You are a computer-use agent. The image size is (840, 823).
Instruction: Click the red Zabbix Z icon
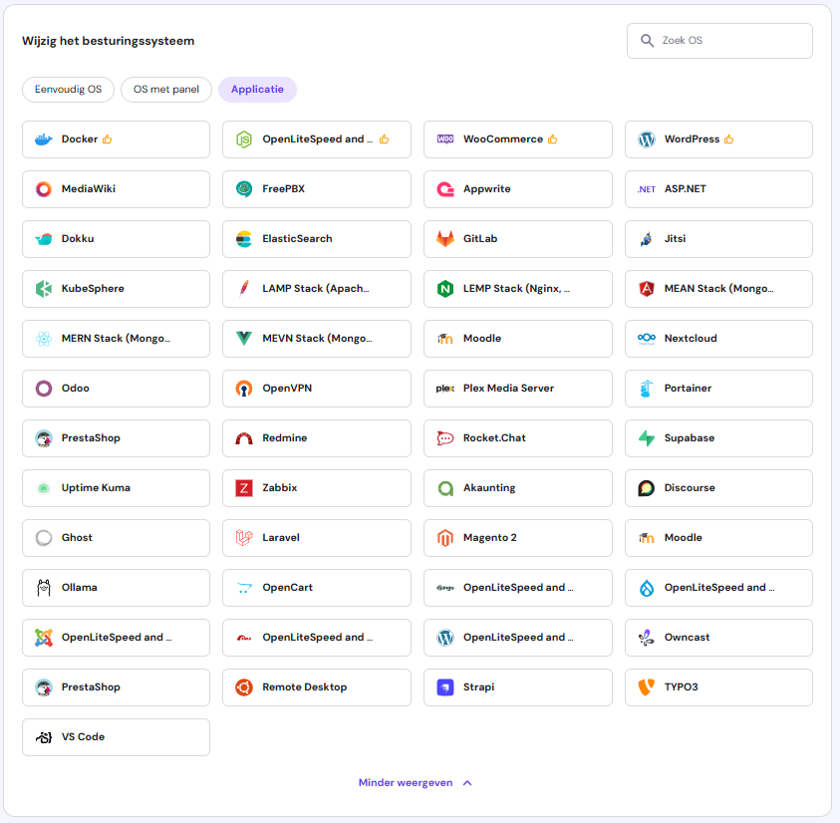point(244,488)
